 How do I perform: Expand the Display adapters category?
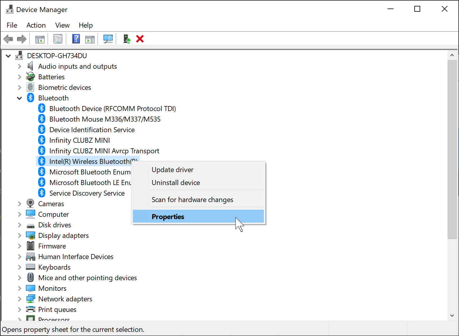coord(19,236)
